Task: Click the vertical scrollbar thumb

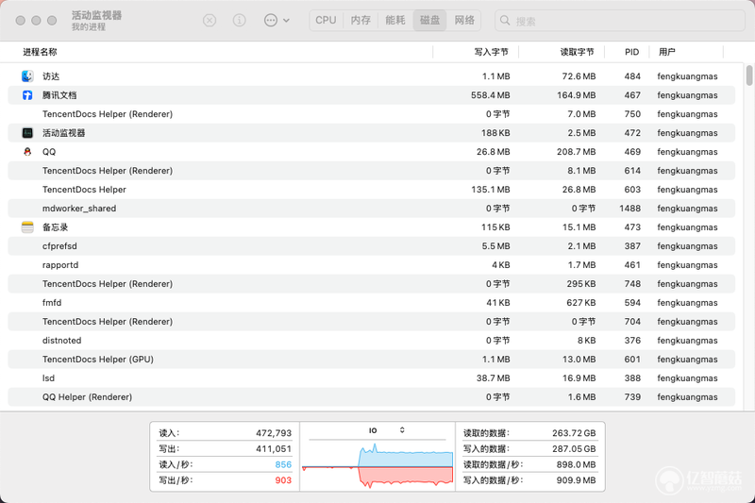Action: point(749,75)
